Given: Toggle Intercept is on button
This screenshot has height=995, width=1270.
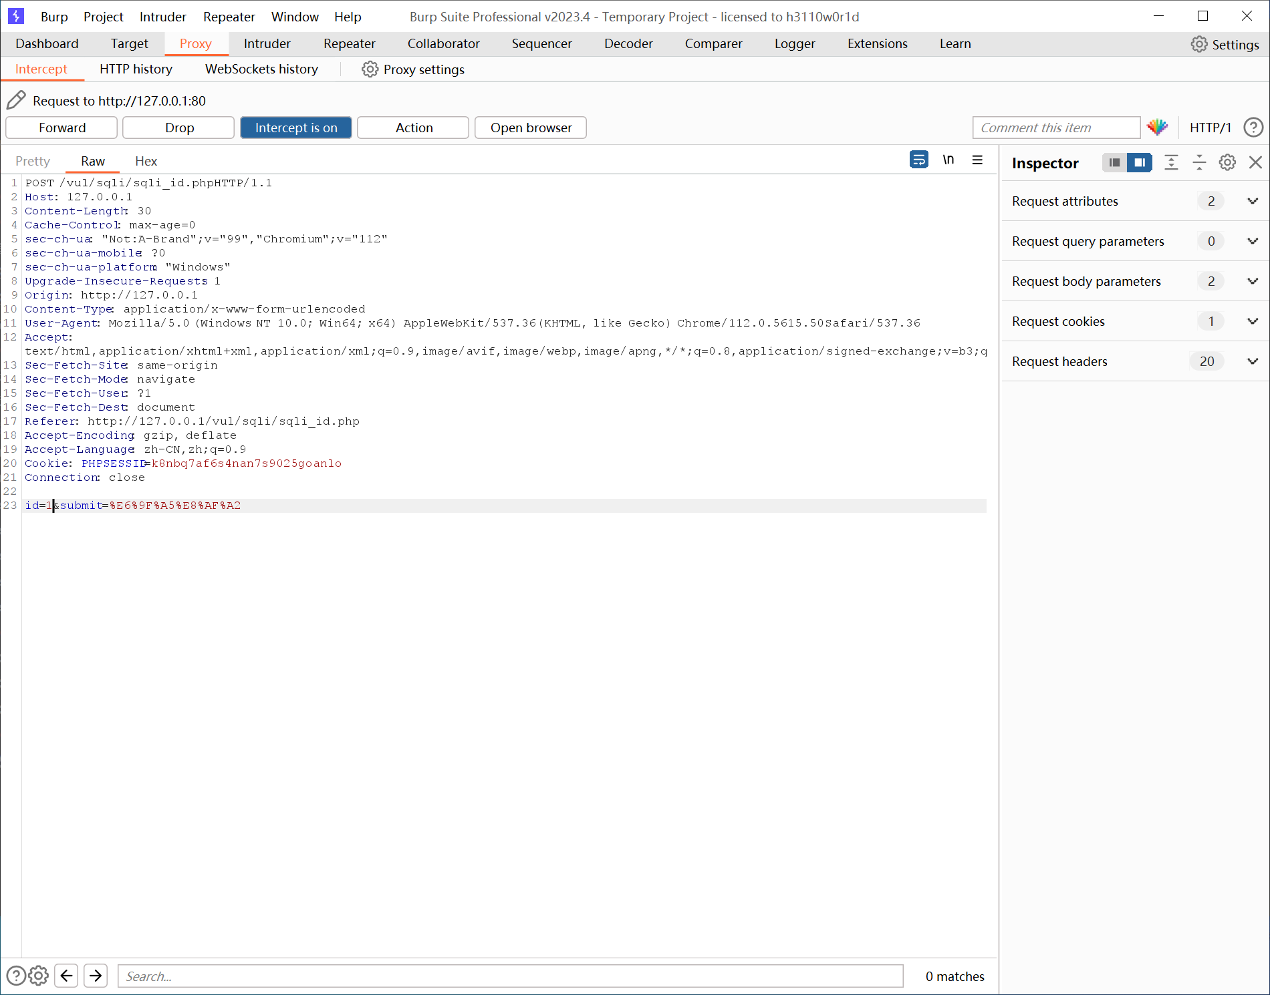Looking at the screenshot, I should pyautogui.click(x=296, y=128).
